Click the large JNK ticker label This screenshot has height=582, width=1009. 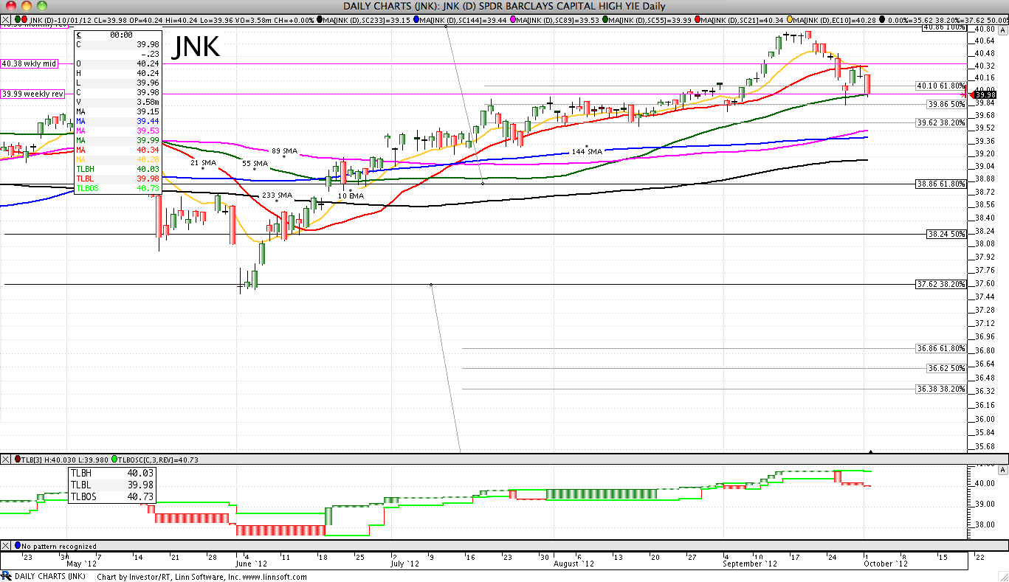click(x=196, y=48)
